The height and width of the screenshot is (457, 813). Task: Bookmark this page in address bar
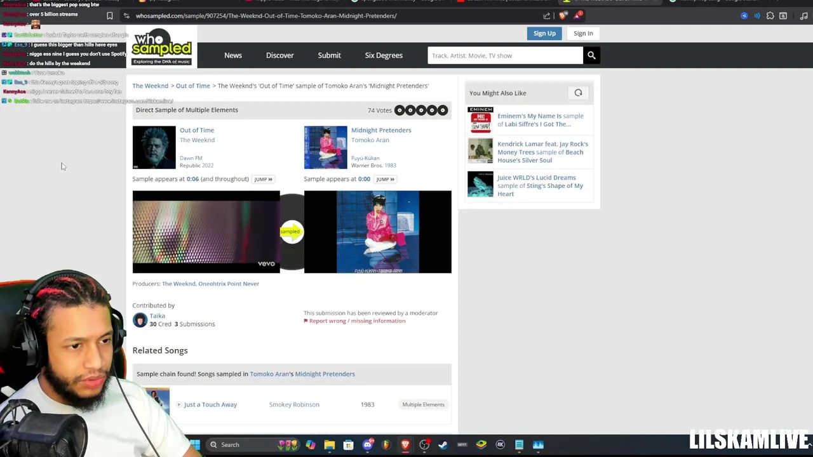109,16
